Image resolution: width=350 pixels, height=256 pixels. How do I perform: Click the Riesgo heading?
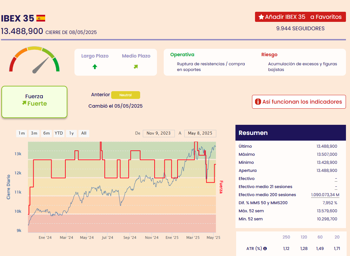269,54
